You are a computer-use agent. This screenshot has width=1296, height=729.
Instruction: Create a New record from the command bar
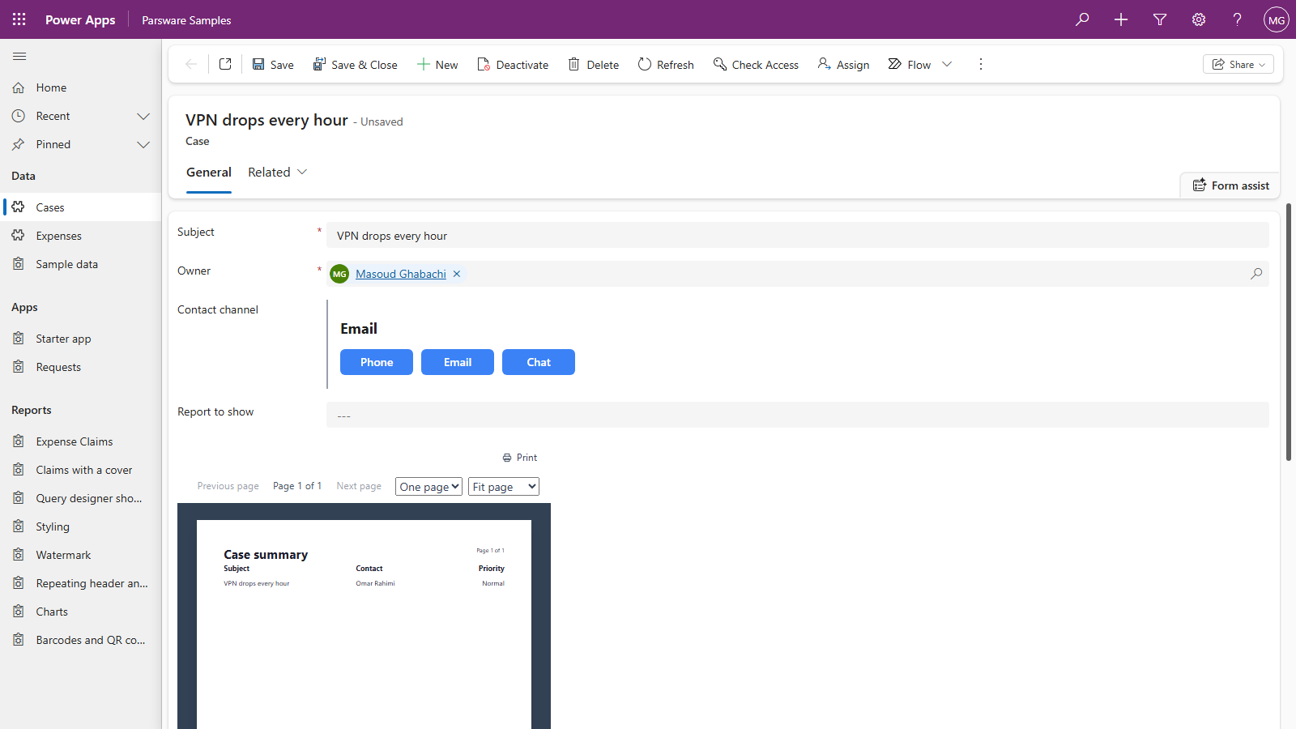(x=437, y=64)
